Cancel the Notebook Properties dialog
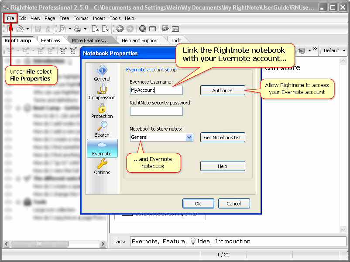This screenshot has height=262, width=350. pos(234,203)
